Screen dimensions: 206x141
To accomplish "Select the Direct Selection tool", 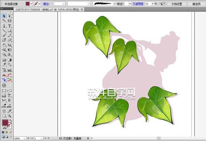I will [10, 16].
